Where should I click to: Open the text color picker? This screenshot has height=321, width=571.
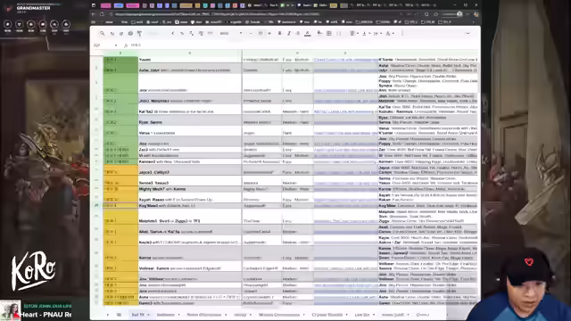coord(308,33)
